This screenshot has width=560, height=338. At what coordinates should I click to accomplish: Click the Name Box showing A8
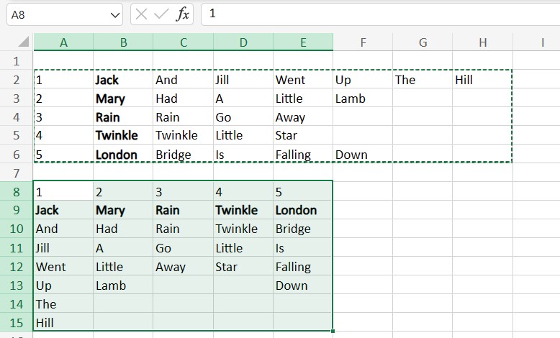tap(65, 14)
